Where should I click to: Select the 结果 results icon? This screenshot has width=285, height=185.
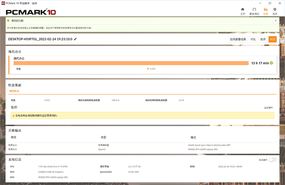[266, 11]
